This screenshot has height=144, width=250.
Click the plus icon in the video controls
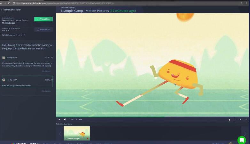246,119
